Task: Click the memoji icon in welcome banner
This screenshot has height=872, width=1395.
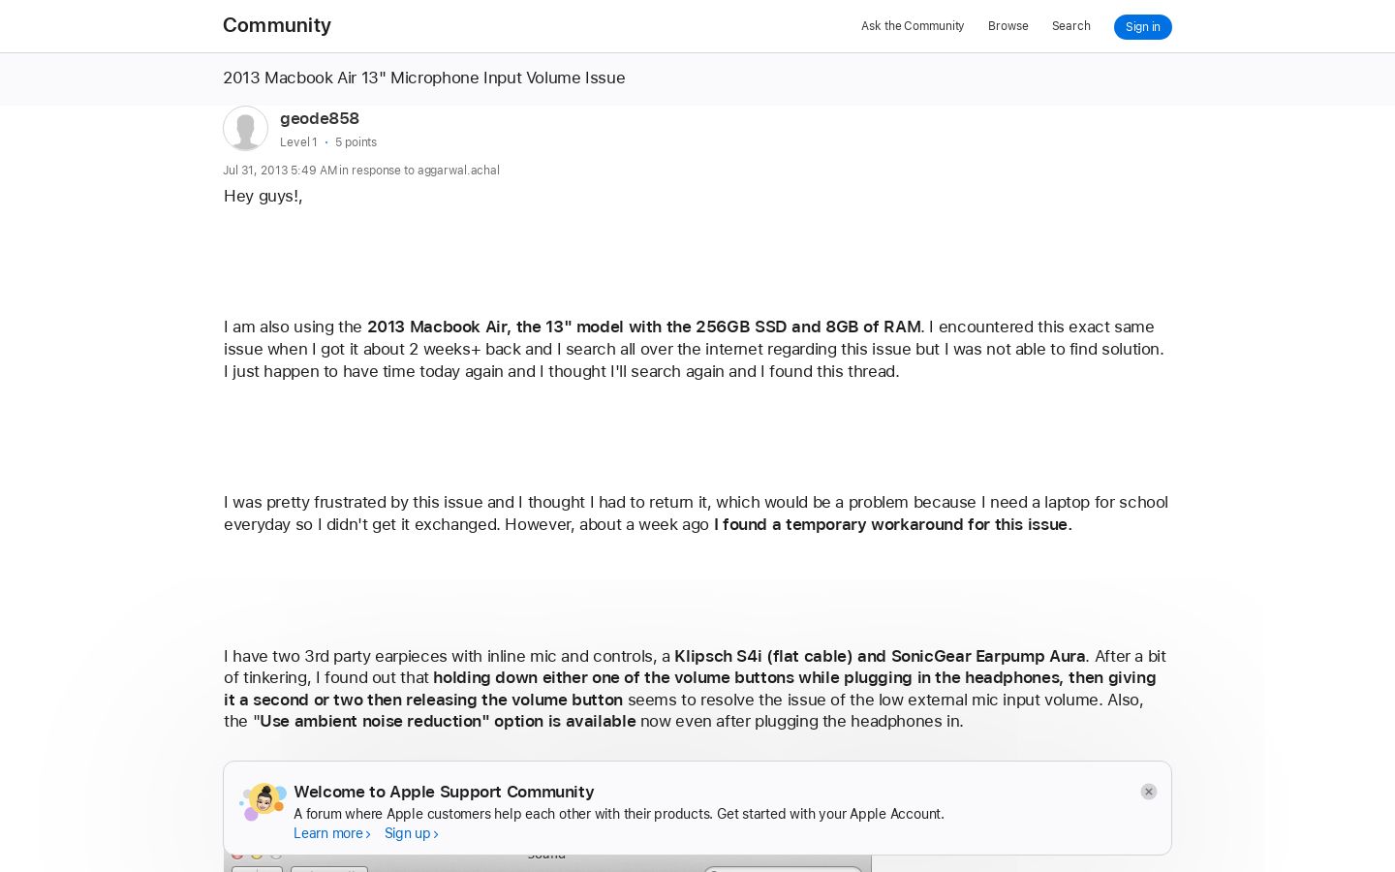Action: point(263,801)
